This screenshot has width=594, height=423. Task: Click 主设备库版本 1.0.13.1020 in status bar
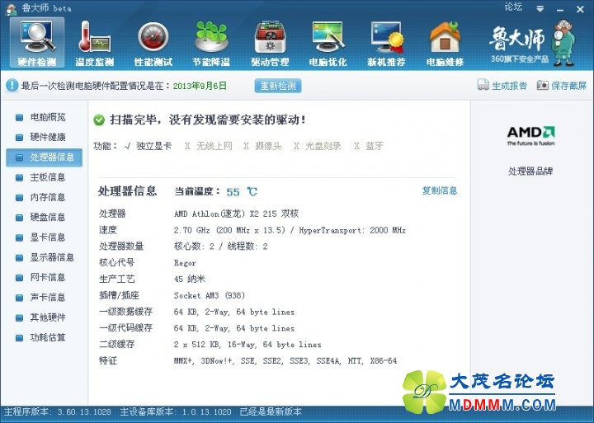point(176,411)
